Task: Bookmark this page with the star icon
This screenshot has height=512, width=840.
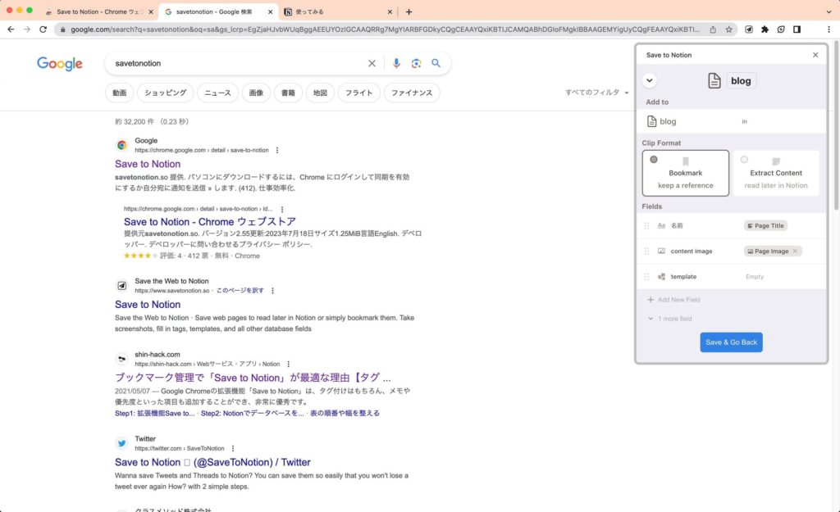Action: pyautogui.click(x=728, y=29)
